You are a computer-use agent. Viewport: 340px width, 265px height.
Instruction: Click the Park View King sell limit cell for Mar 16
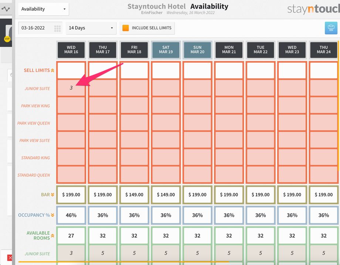(71, 105)
